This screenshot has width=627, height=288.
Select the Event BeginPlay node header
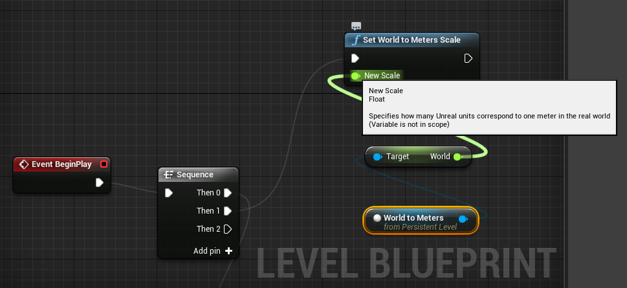[x=61, y=164]
